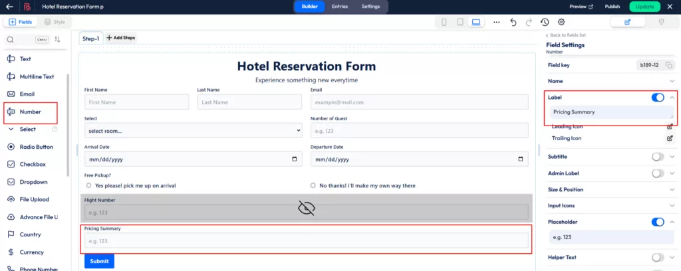Screen dimensions: 681x271
Task: Edit the Trailing Icon setting
Action: [670, 138]
